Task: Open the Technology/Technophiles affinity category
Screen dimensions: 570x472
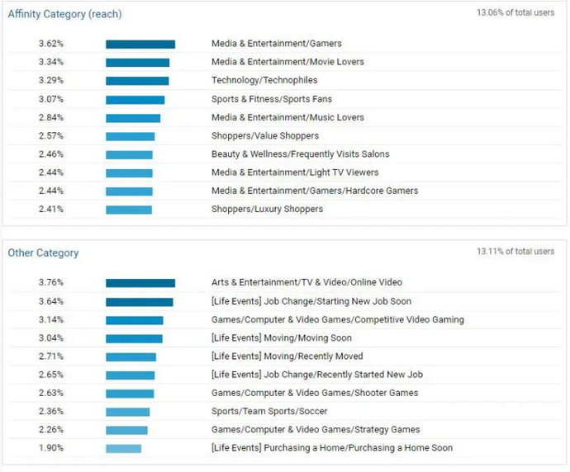Action: point(264,80)
